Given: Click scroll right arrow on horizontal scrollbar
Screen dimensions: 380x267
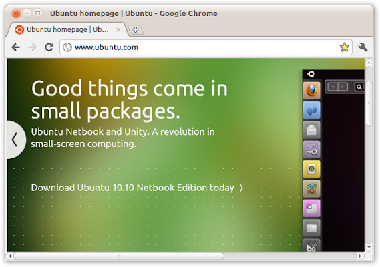Looking at the screenshot, I should [x=360, y=256].
